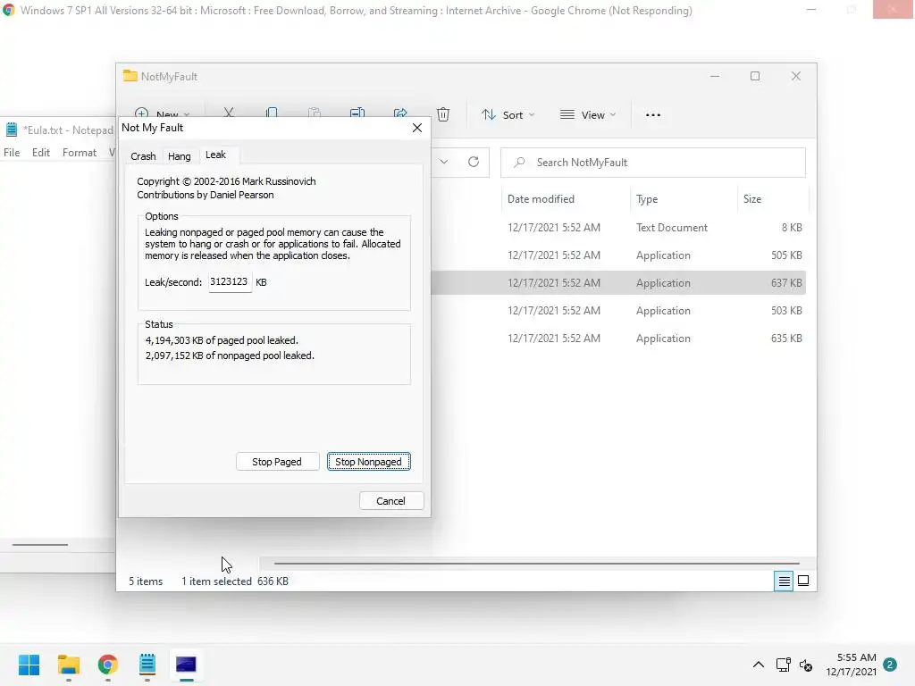Click the Refresh icon next to address bar
The width and height of the screenshot is (915, 686).
click(x=474, y=162)
